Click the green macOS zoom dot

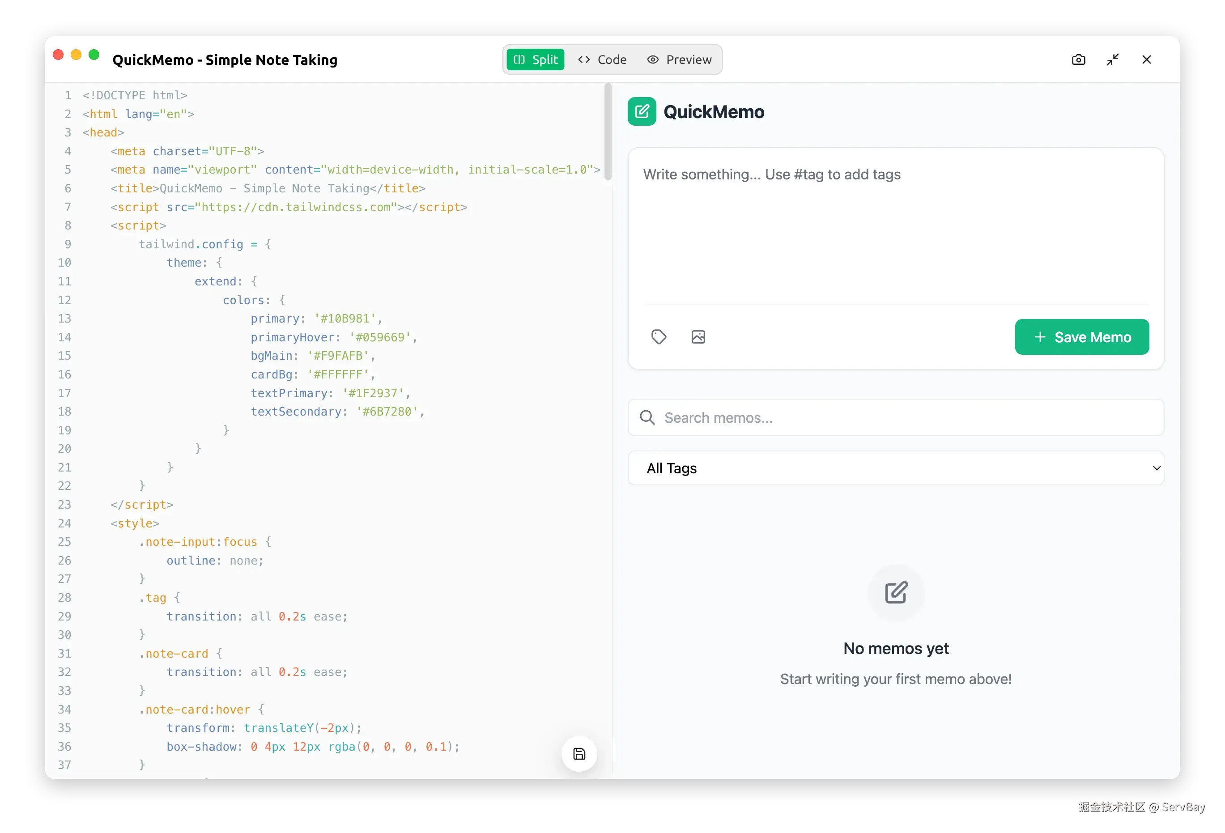[x=94, y=55]
